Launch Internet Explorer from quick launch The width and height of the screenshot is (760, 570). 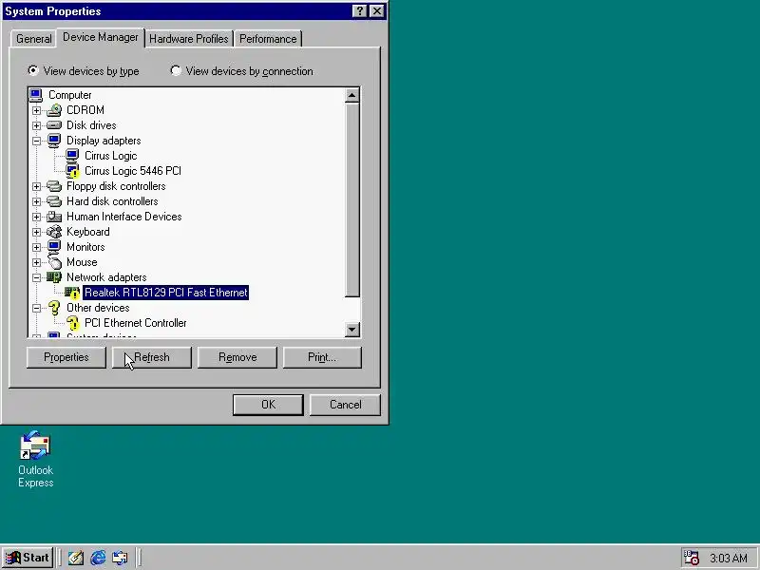click(98, 558)
